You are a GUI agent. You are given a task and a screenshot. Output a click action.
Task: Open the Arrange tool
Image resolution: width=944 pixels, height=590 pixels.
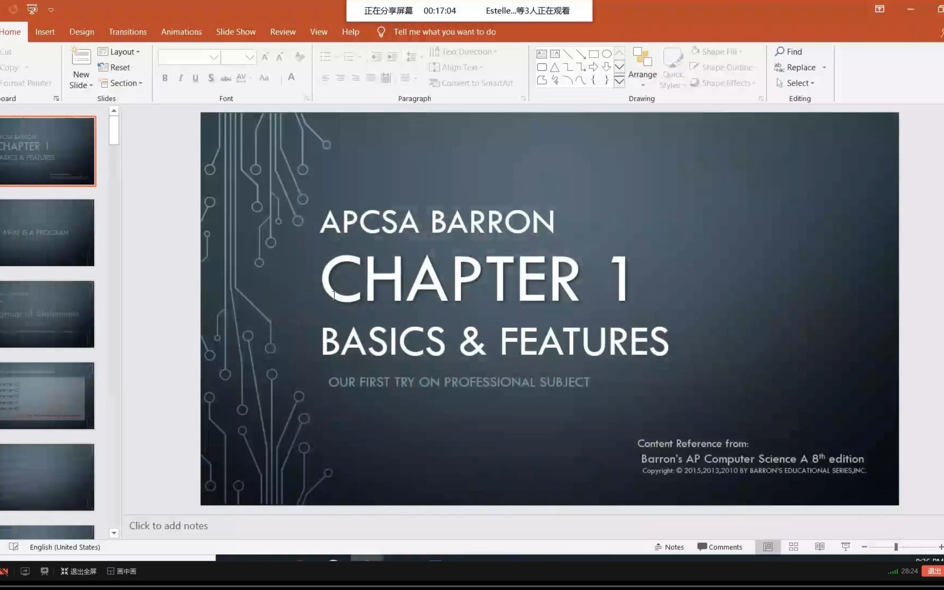tap(642, 67)
